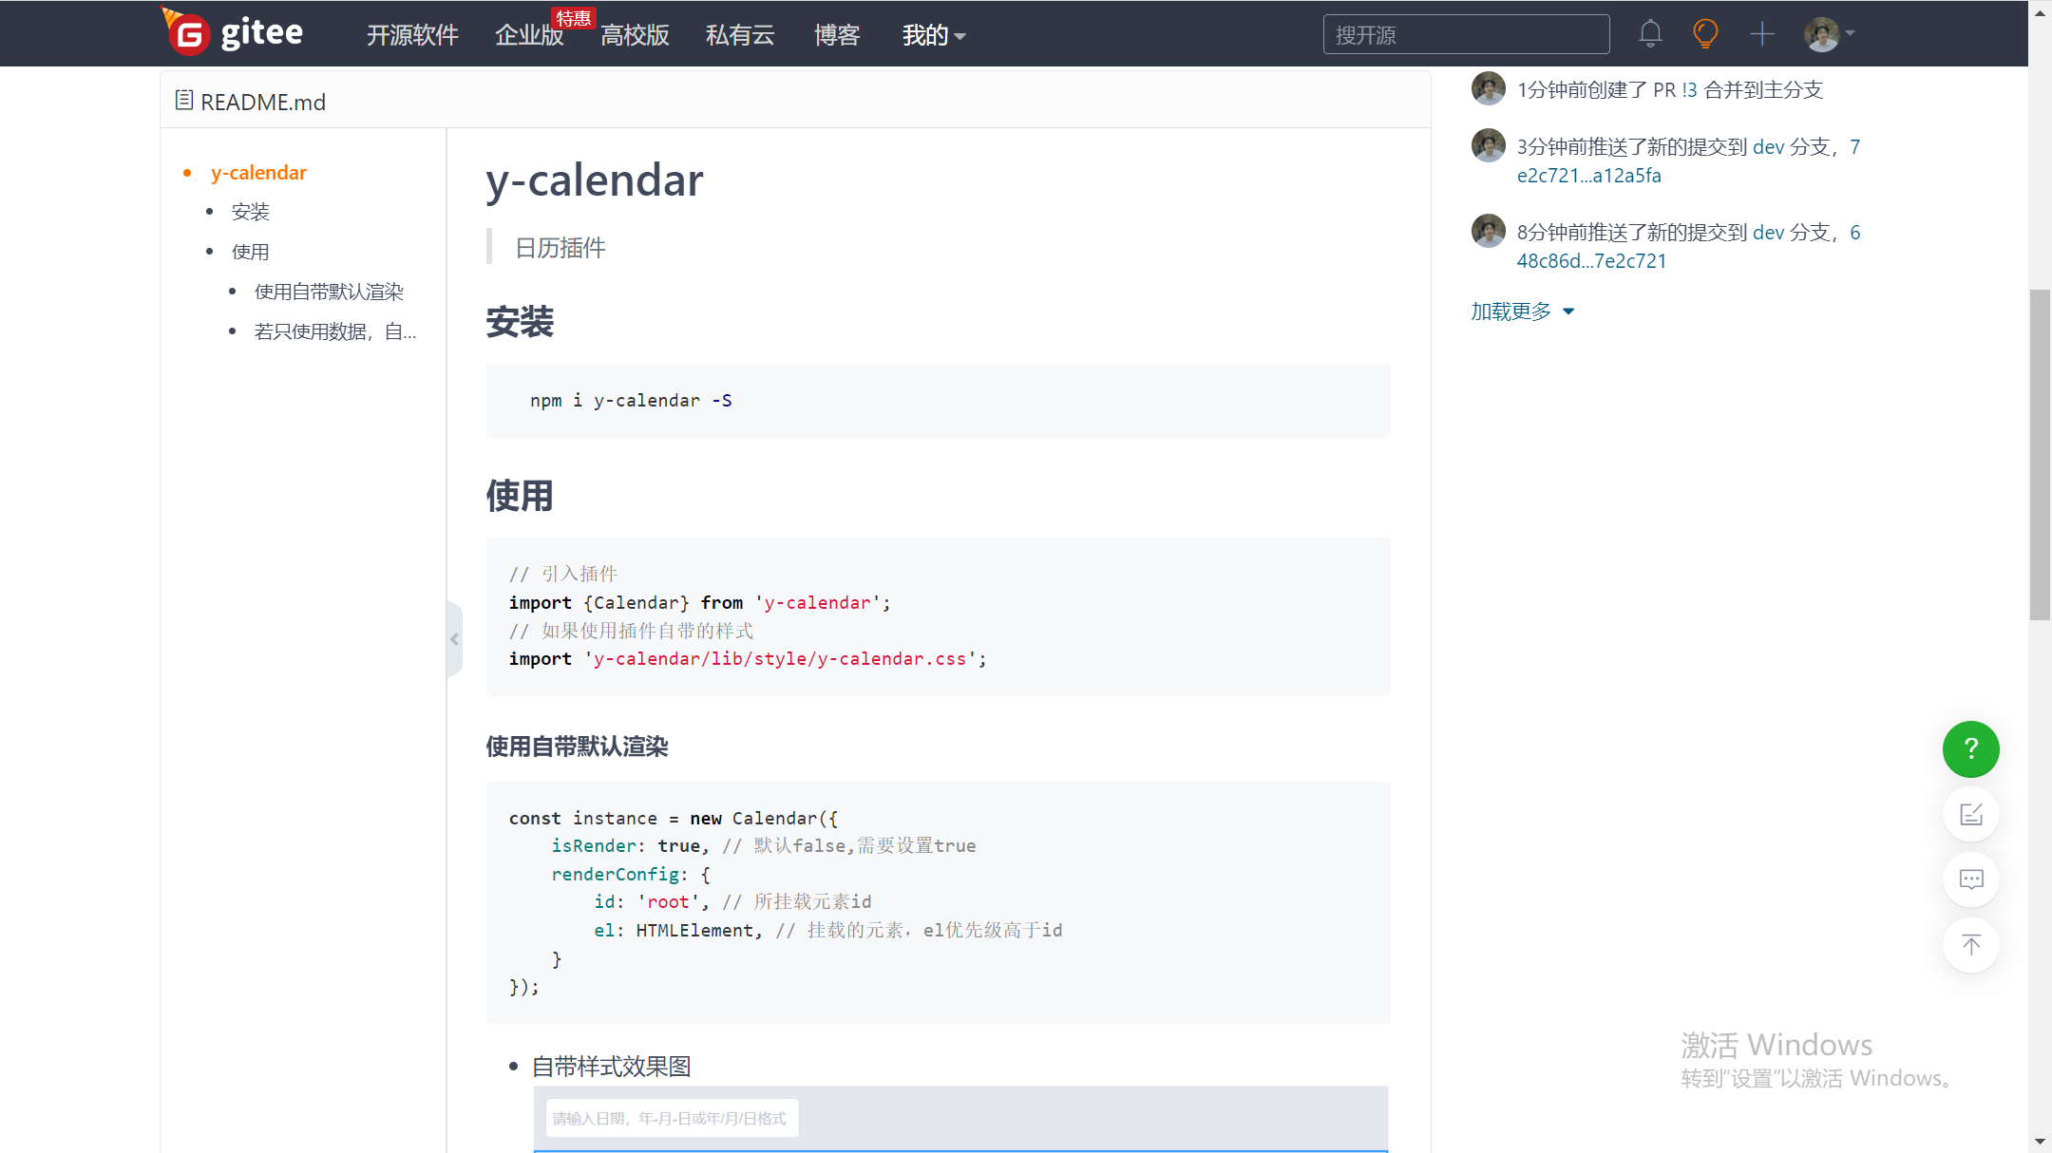This screenshot has width=2052, height=1153.
Task: Click commit count 6 on 8分钟前 entry
Action: 1854,233
